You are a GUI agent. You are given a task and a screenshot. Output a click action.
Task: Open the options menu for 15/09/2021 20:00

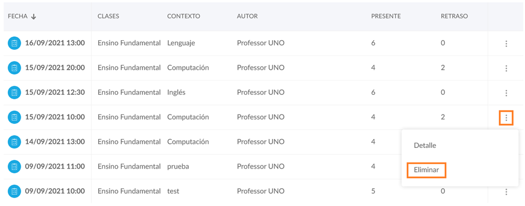point(506,68)
